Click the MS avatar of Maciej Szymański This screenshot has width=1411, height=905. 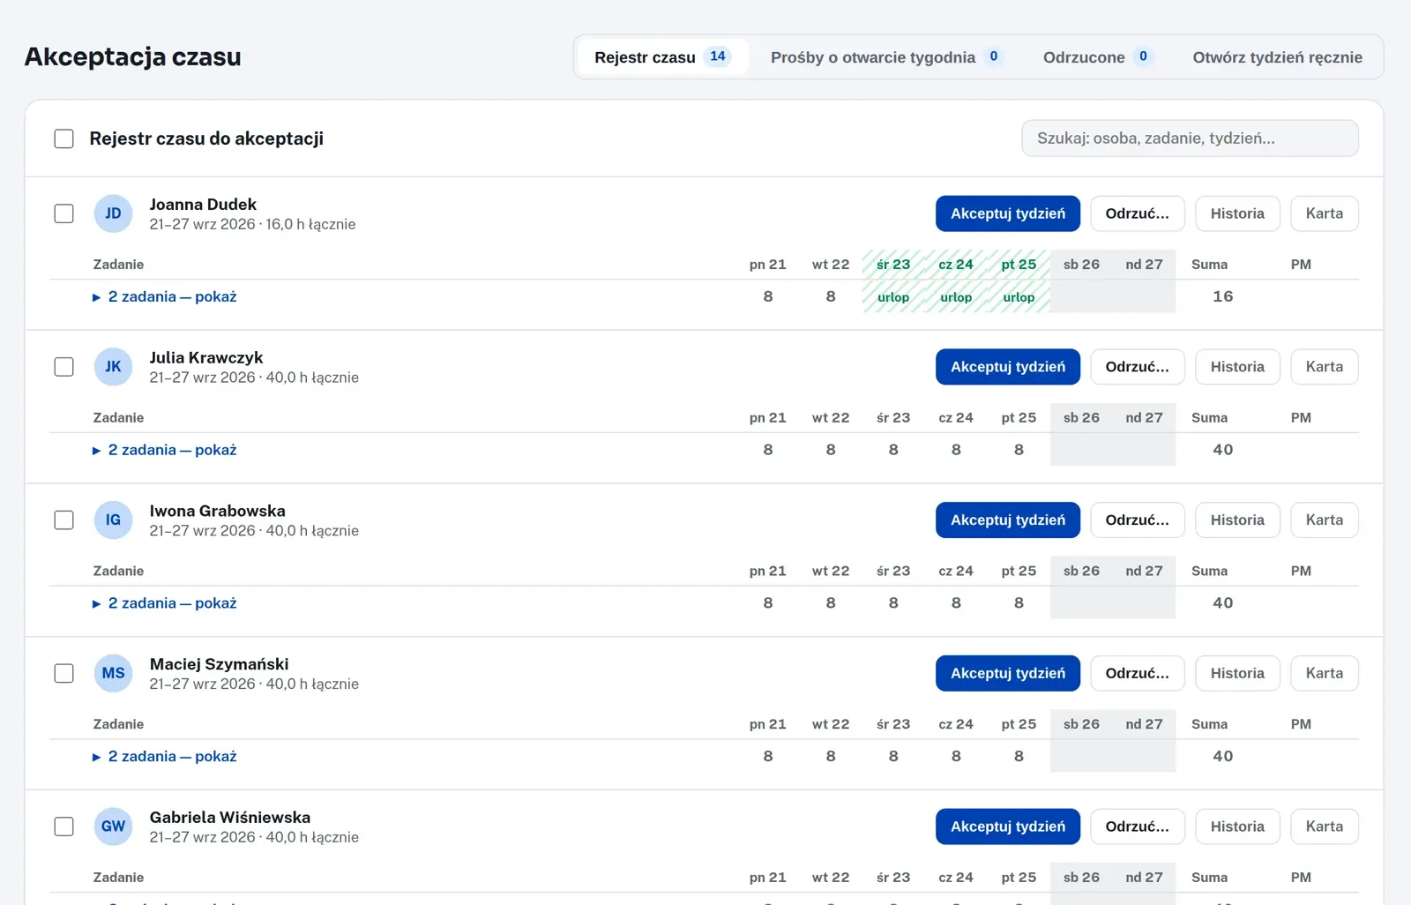coord(113,673)
